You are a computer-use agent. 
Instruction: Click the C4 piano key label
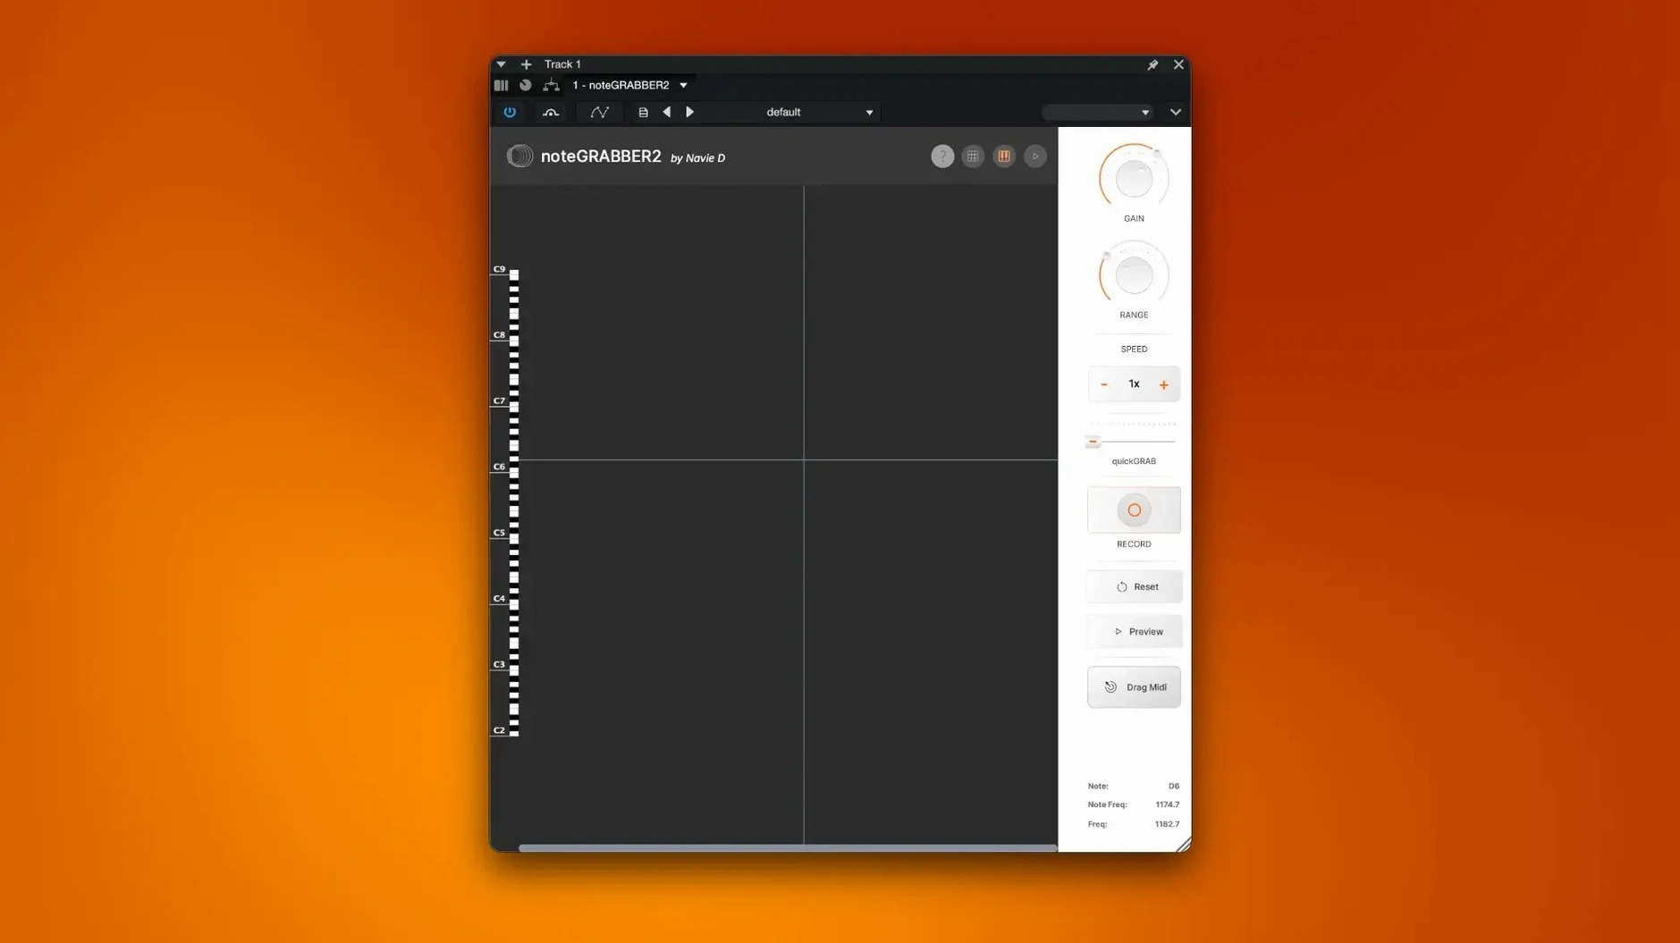click(499, 599)
